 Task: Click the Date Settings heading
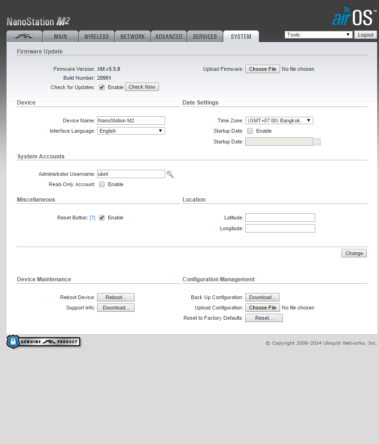[x=200, y=103]
